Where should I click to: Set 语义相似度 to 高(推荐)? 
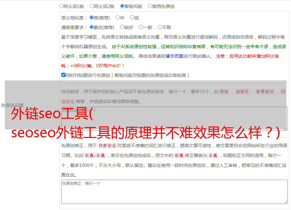click(x=91, y=18)
